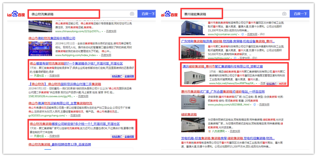The image size is (317, 157).
Task: Click the blue badge icon after www.youboy.com URL
Action: 255,105
